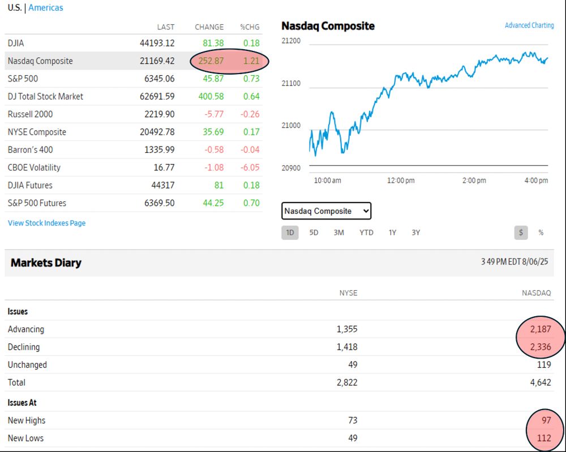Click the NYSE column header in Markets Diary
This screenshot has height=452, width=566.
(348, 293)
